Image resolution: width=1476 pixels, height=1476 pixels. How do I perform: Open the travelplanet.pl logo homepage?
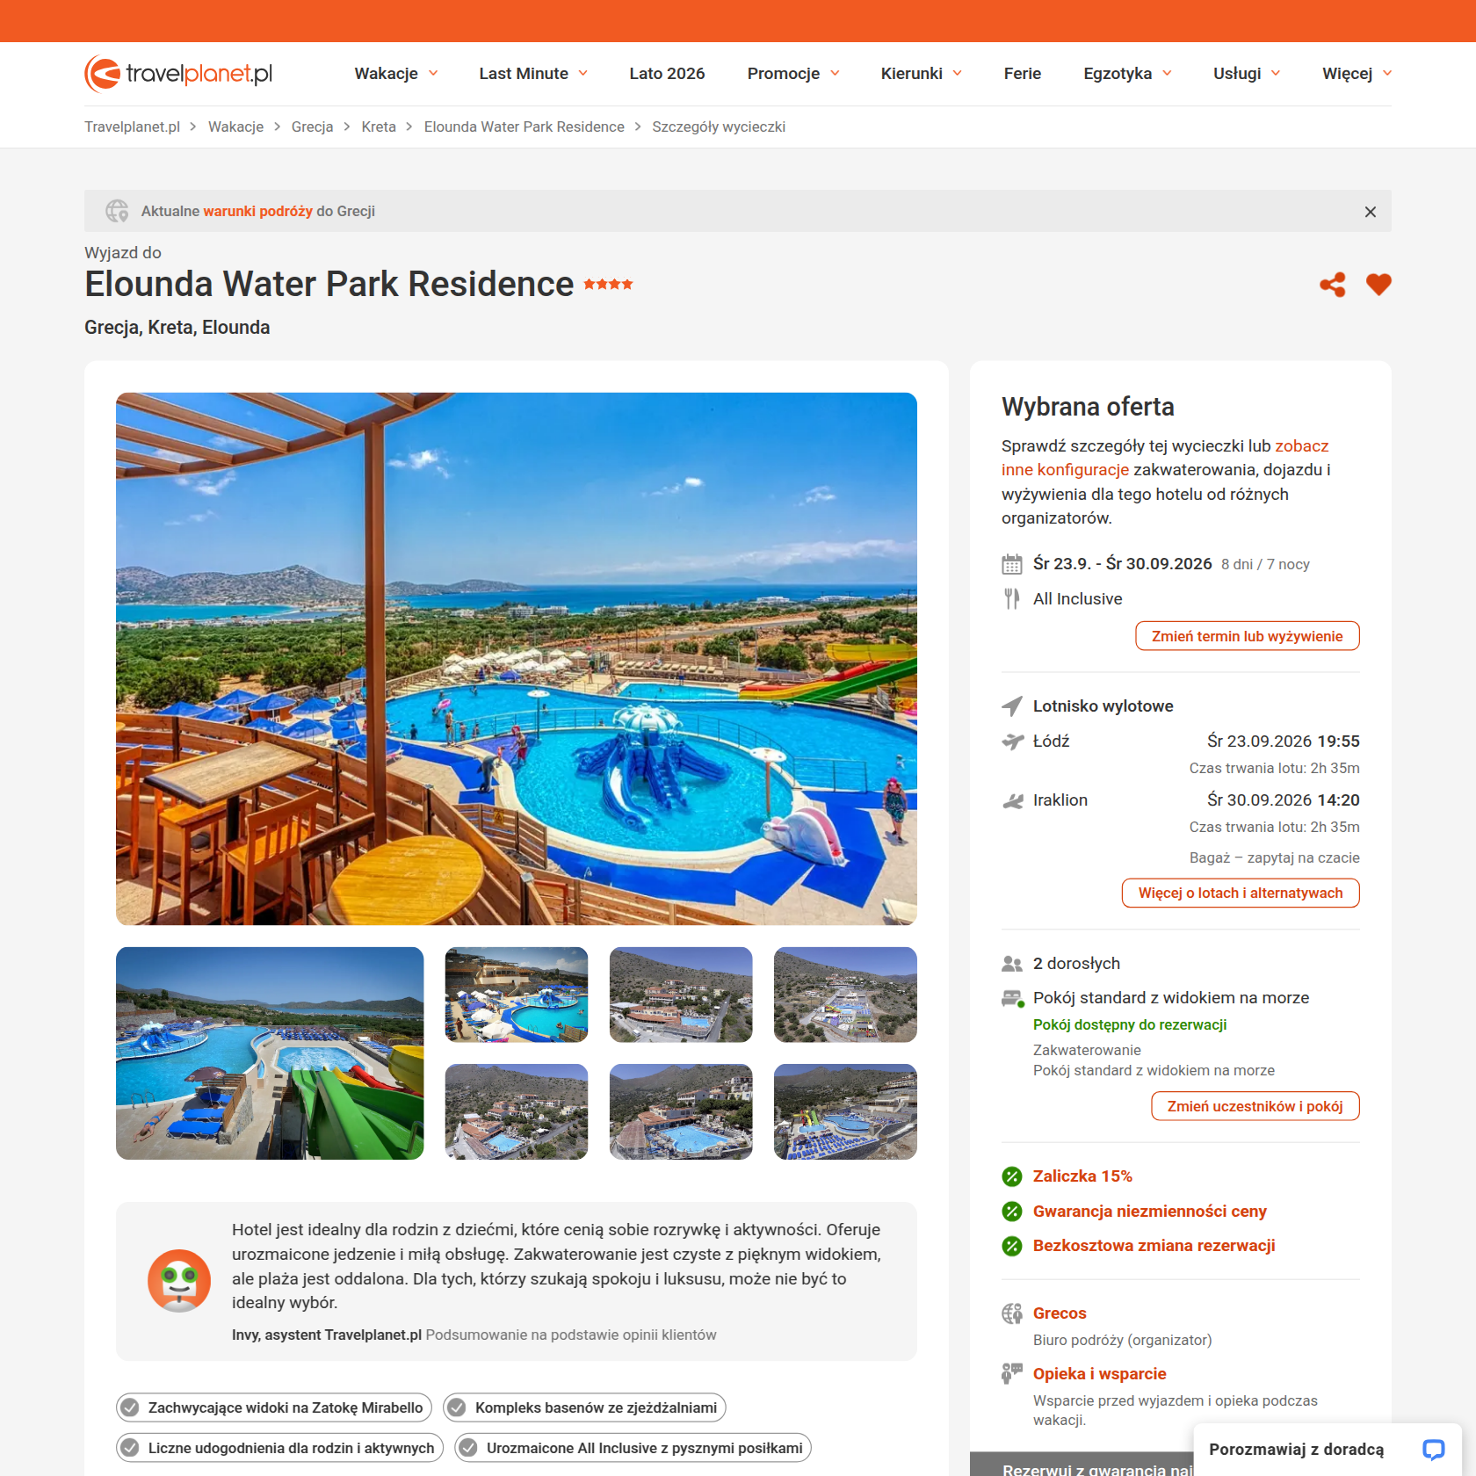pyautogui.click(x=178, y=74)
